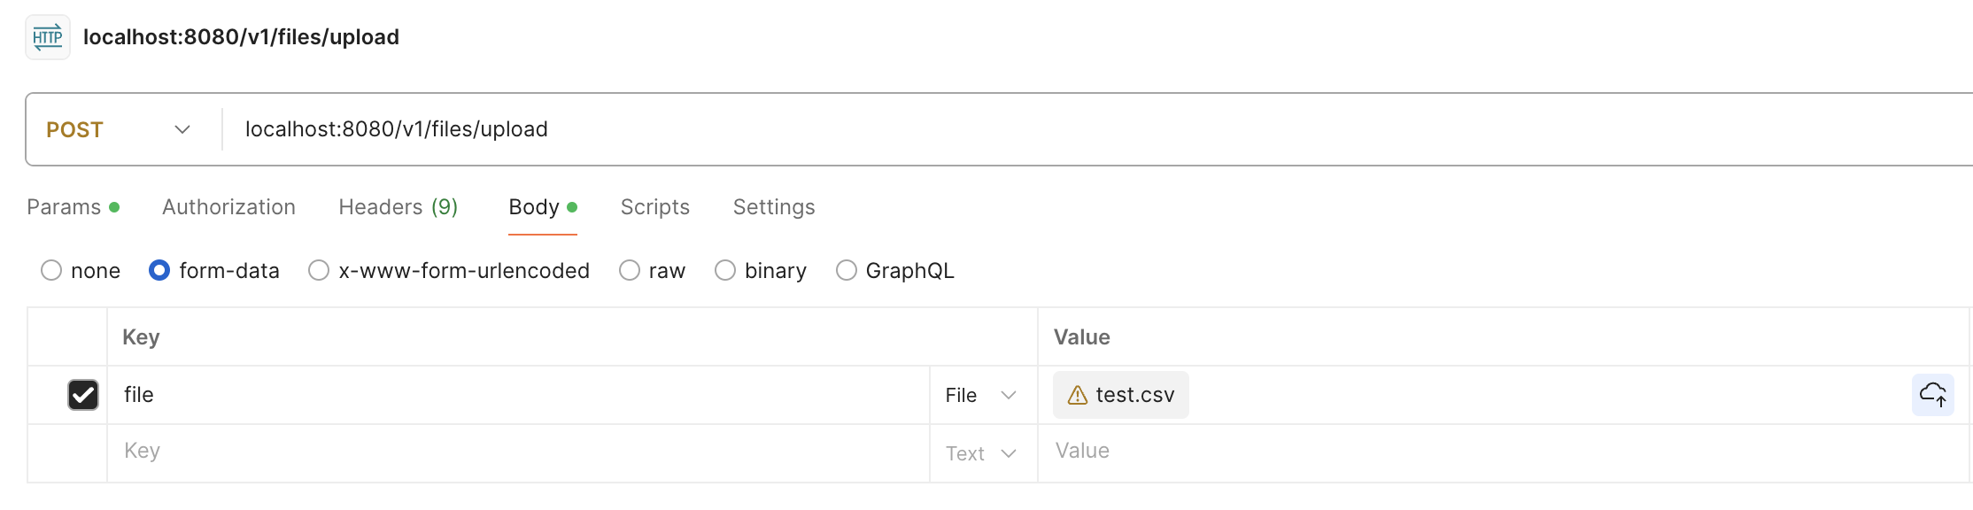This screenshot has width=1973, height=510.
Task: Expand the File type dropdown
Action: 981,395
